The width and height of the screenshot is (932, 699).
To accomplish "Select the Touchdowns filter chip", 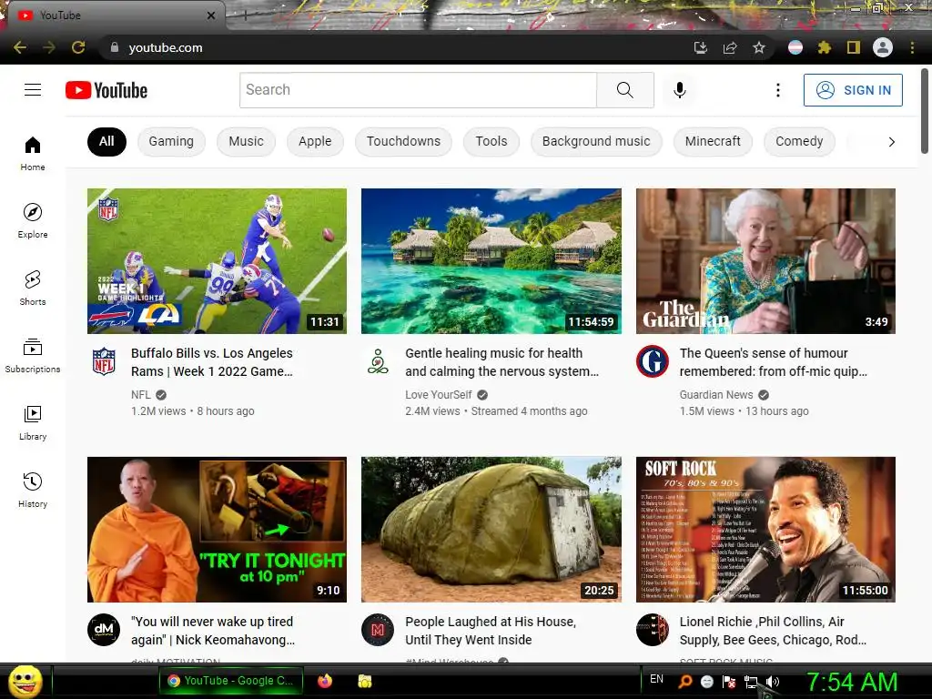I will tap(403, 141).
